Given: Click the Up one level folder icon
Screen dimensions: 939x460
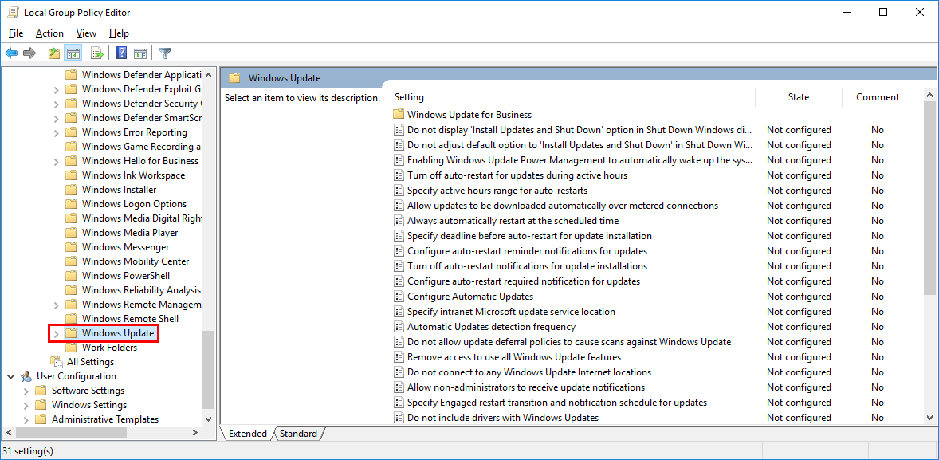Looking at the screenshot, I should 54,53.
